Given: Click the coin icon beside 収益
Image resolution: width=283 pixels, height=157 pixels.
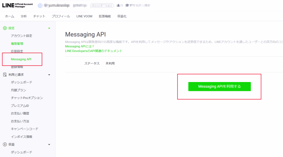Looking at the screenshot, I should point(5,144).
